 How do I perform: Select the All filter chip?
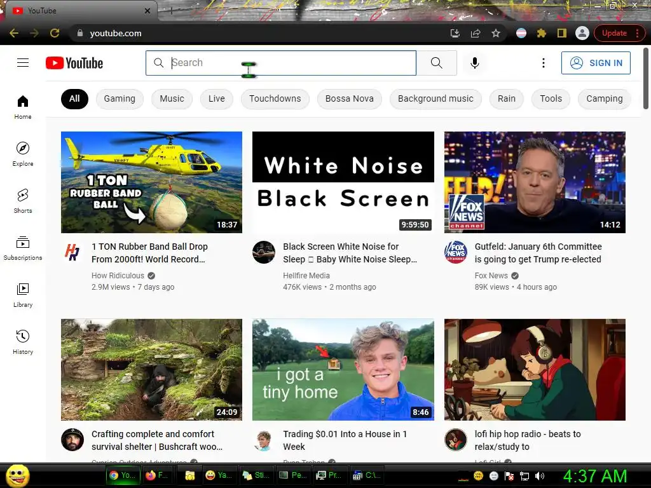tap(74, 98)
